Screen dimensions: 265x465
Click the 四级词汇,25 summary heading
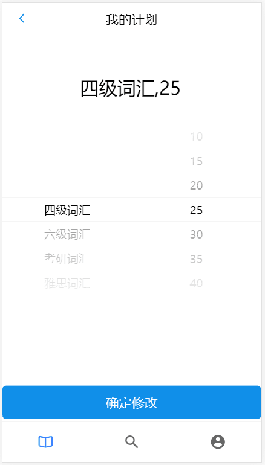coord(131,88)
